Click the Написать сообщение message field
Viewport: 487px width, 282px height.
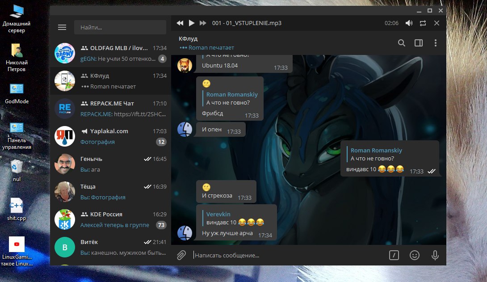[x=289, y=255]
